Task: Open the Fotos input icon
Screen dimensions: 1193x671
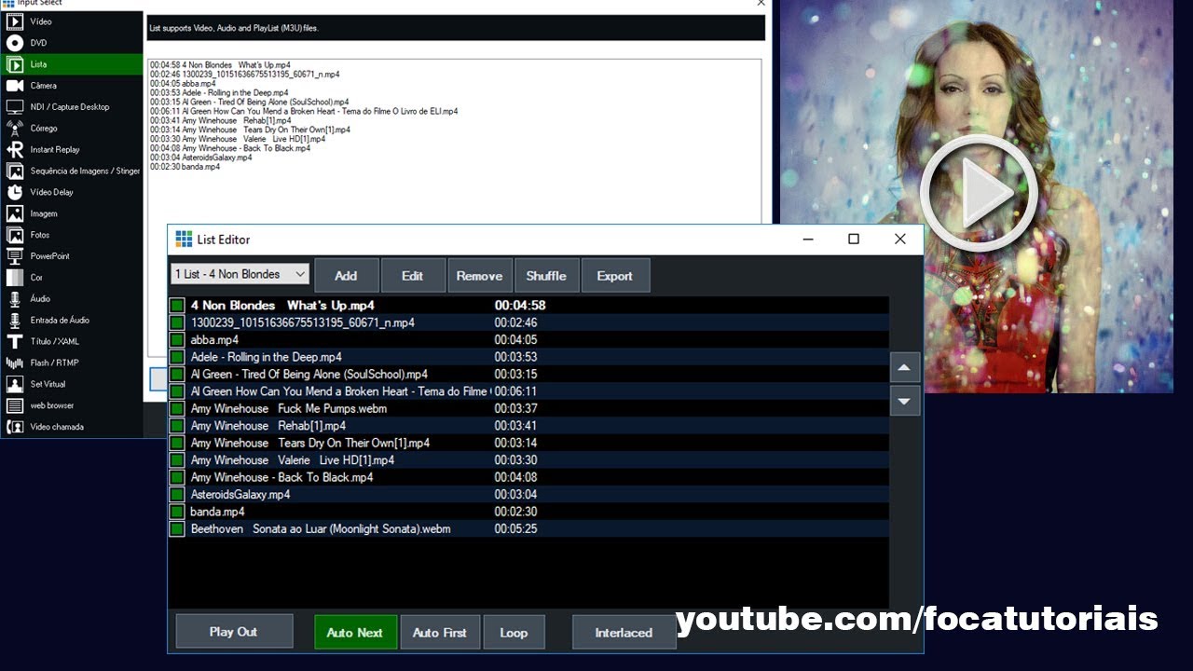Action: click(15, 235)
